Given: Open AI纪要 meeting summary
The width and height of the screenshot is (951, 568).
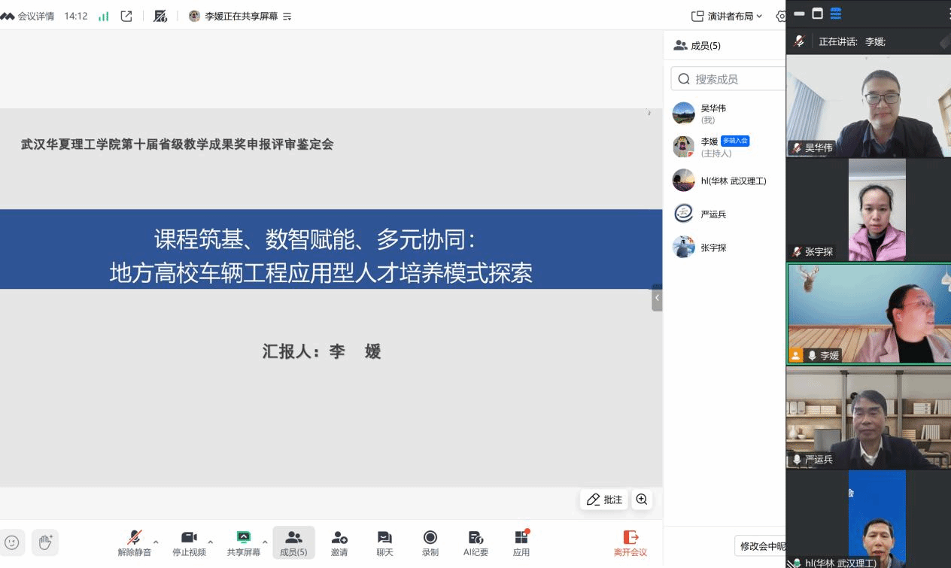Looking at the screenshot, I should pos(475,543).
